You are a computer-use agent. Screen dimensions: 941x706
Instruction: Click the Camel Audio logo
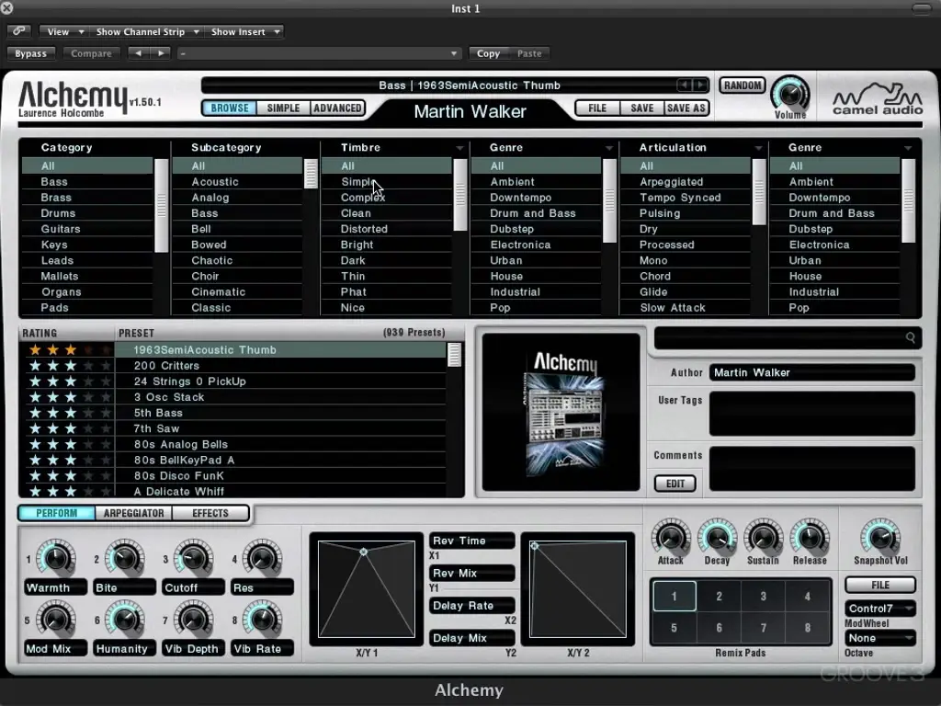878,97
